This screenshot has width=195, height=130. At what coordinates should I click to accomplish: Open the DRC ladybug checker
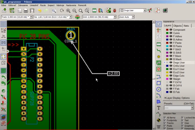click(x=115, y=10)
